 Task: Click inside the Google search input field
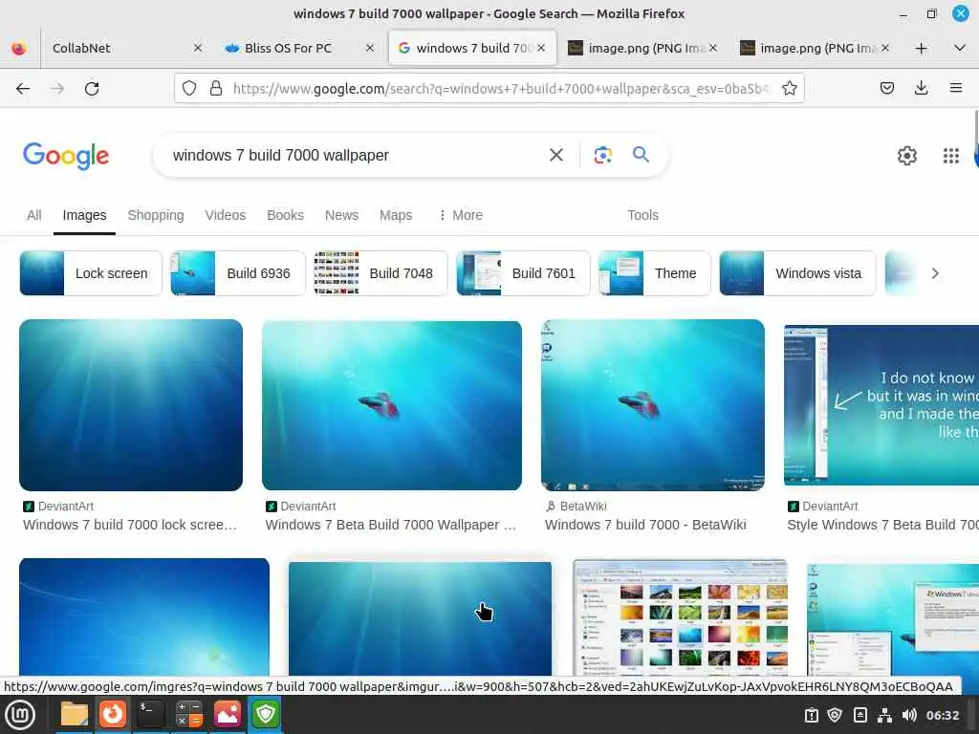(x=353, y=156)
